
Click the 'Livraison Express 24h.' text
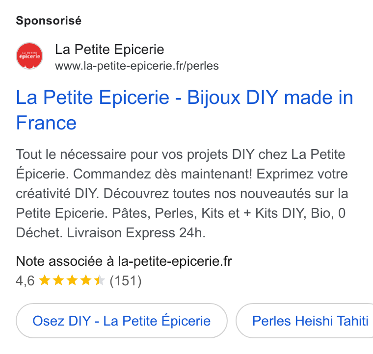pos(136,232)
